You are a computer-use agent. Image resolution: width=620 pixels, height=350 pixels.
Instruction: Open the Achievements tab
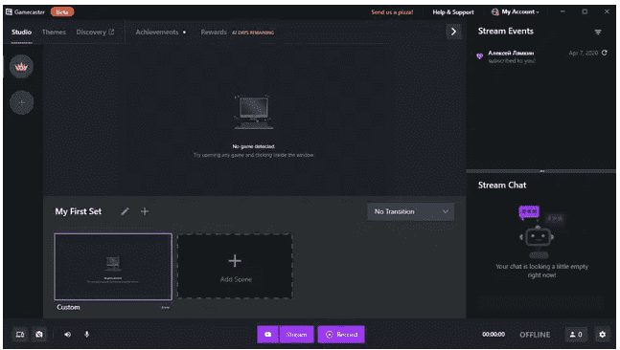pos(157,32)
